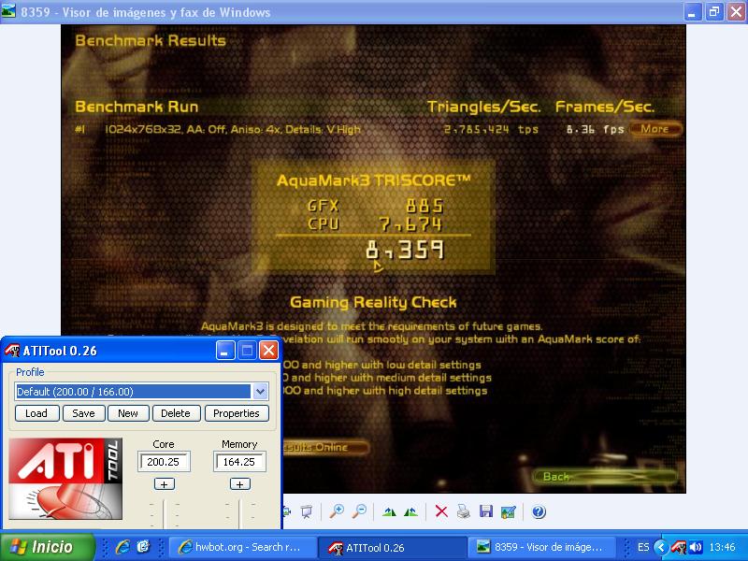Image resolution: width=748 pixels, height=561 pixels.
Task: Open volume control from tray speaker icon
Action: tap(696, 547)
